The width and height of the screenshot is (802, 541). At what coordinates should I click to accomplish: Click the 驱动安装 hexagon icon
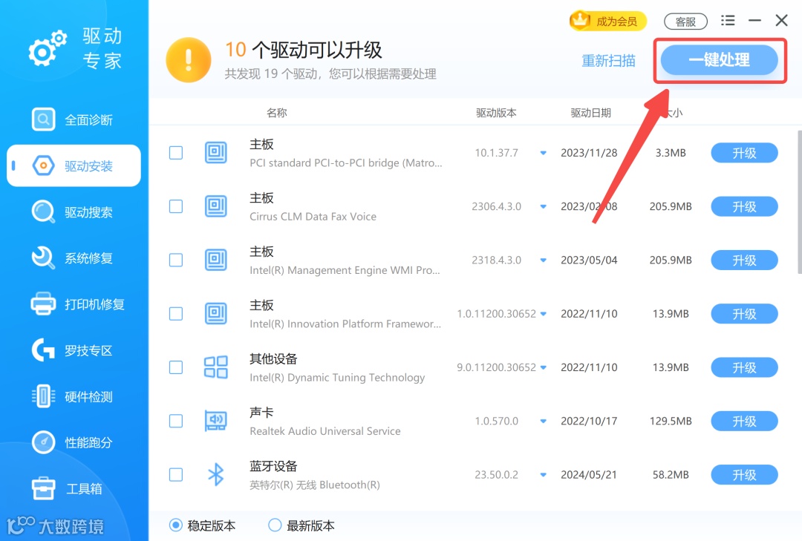(44, 165)
